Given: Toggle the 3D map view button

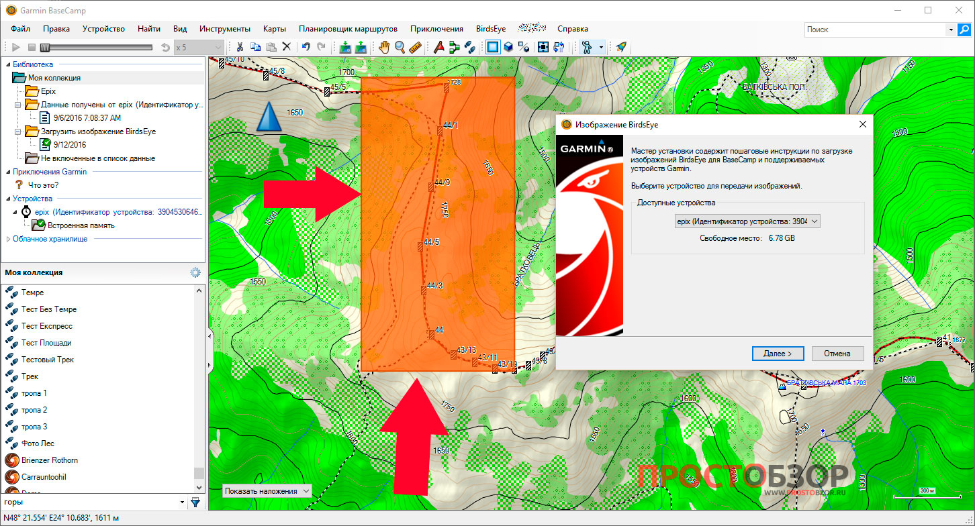Looking at the screenshot, I should (x=508, y=47).
